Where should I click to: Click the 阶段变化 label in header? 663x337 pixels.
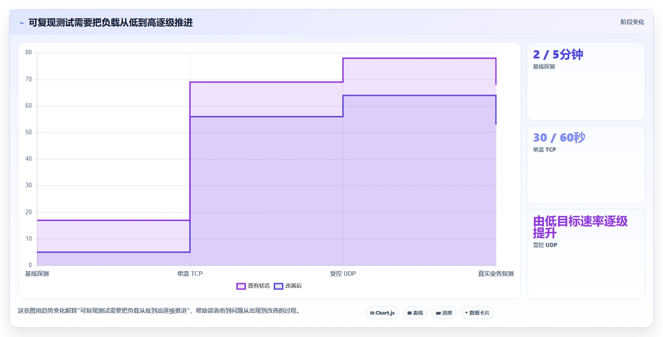click(x=632, y=22)
